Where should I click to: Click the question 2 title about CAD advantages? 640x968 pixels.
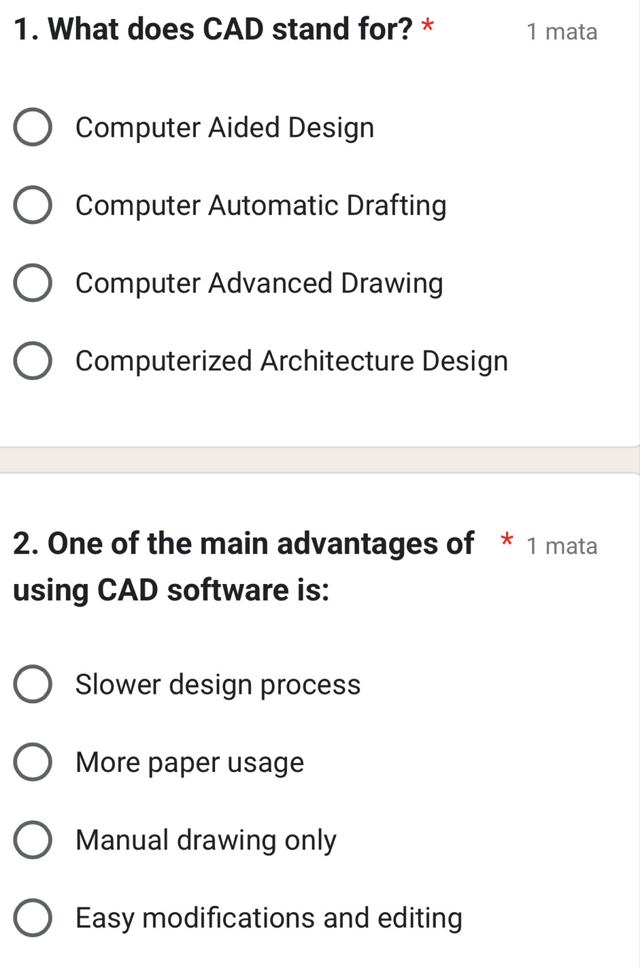click(243, 566)
